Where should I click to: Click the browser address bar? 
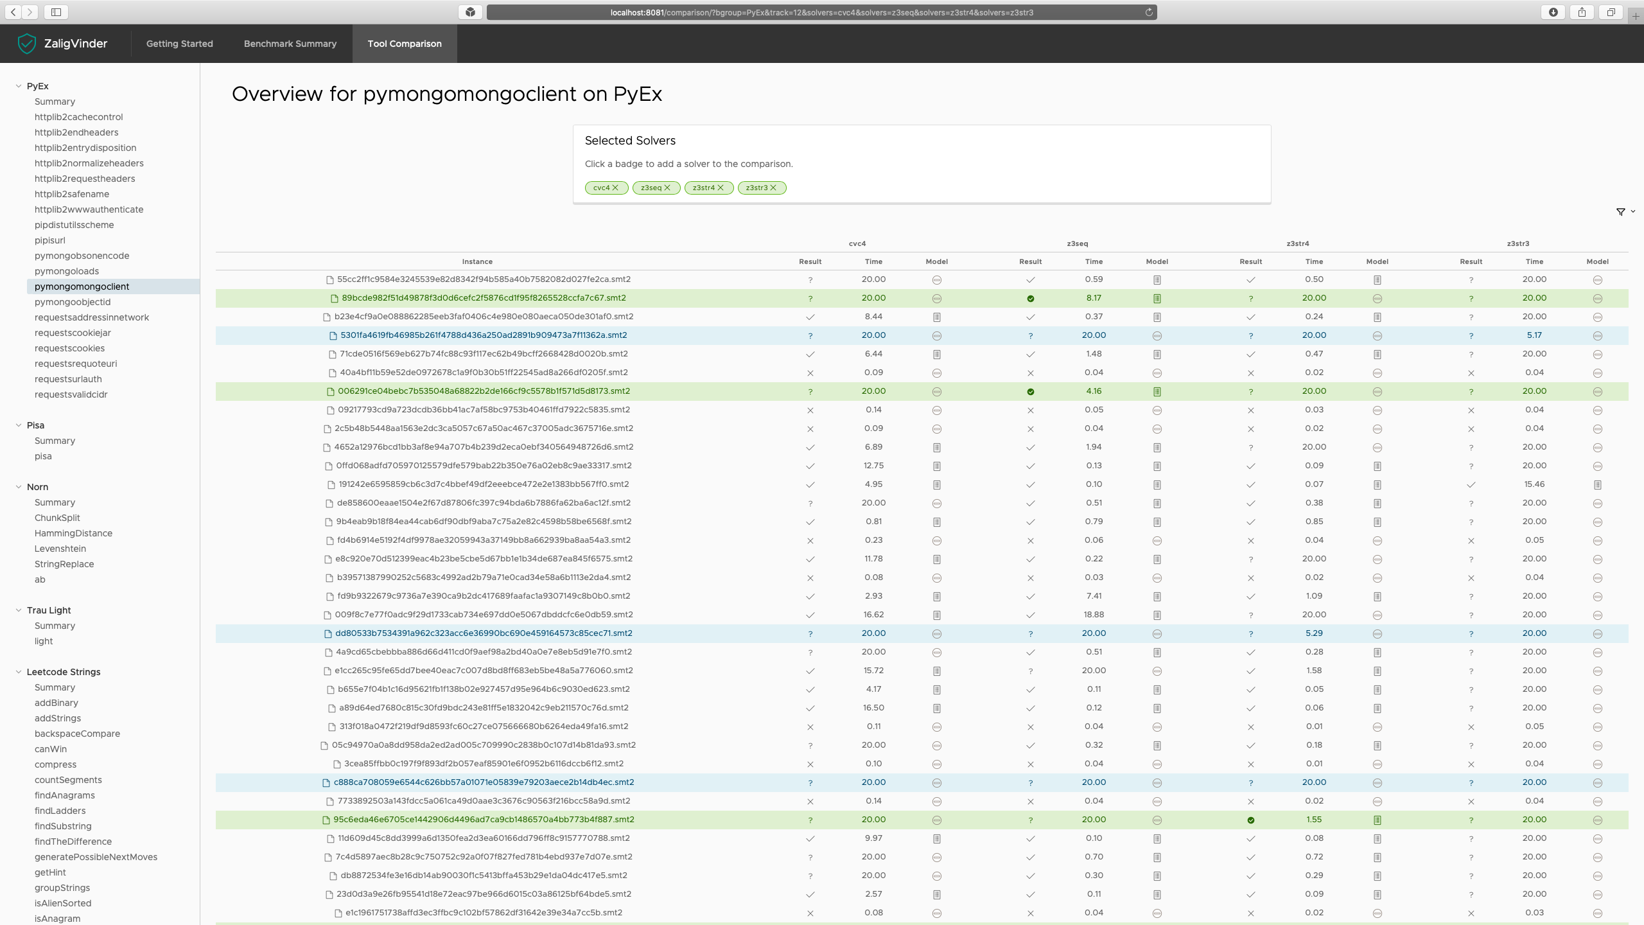pos(822,12)
